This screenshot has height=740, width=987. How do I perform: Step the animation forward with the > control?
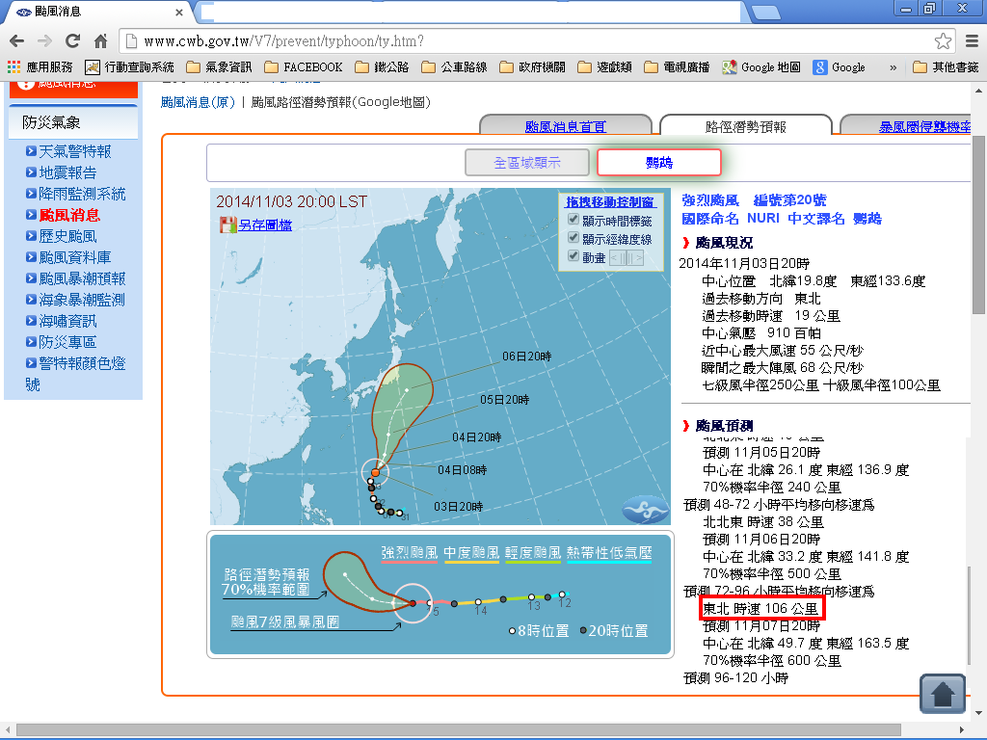point(636,257)
